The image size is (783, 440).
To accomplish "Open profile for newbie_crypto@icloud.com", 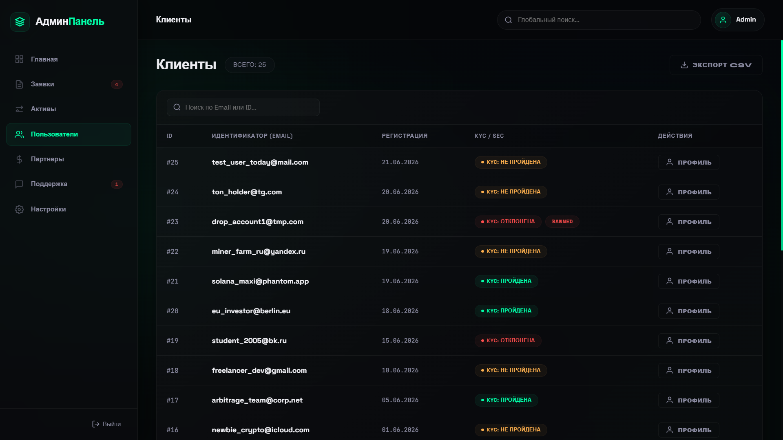I will 688,430.
